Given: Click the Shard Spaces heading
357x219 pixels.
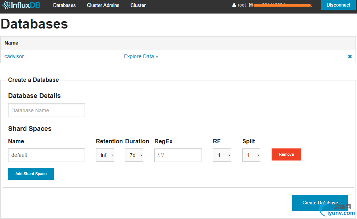Looking at the screenshot, I should click(x=30, y=129).
